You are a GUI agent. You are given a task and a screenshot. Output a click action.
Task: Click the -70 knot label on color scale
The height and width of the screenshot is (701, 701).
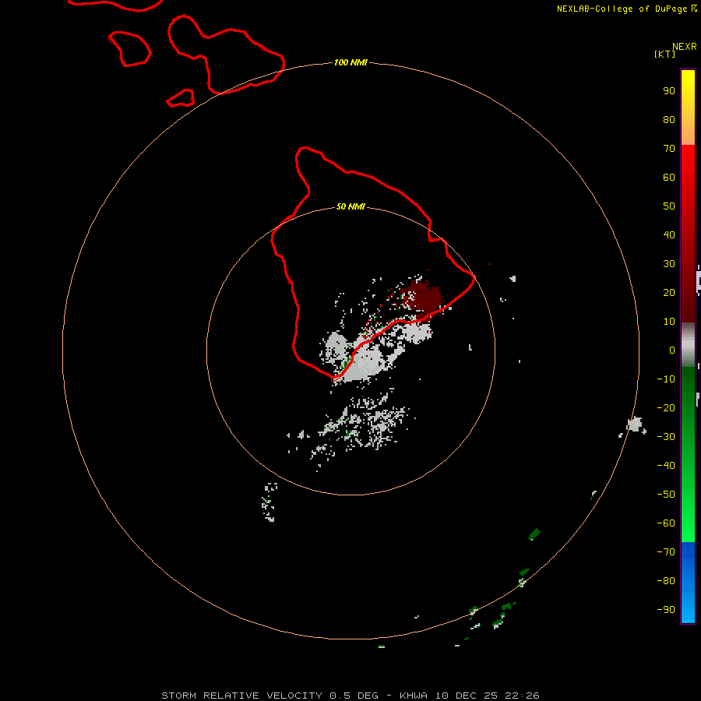pos(666,551)
